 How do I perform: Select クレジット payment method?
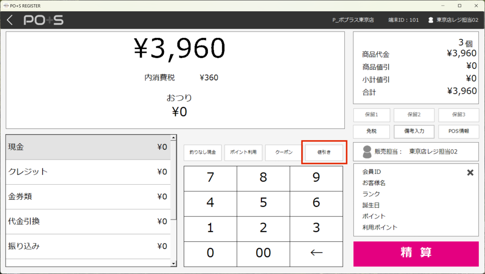coord(88,172)
